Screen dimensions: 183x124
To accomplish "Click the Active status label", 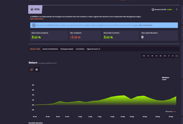I will point(170,10).
